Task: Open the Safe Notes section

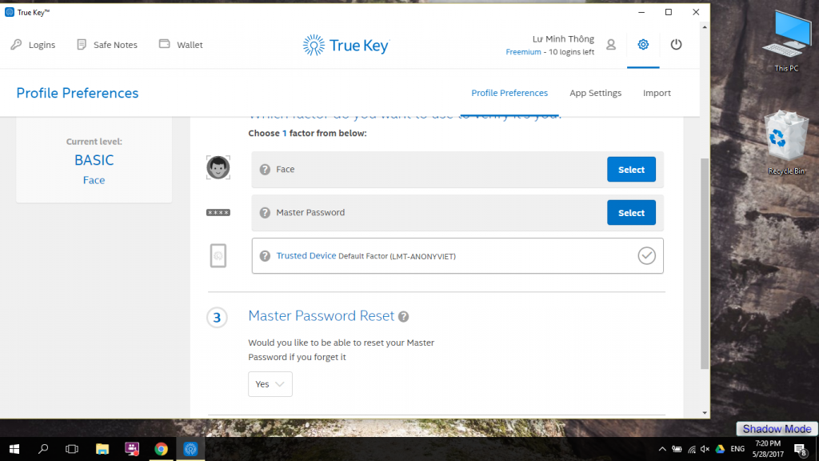Action: 106,45
